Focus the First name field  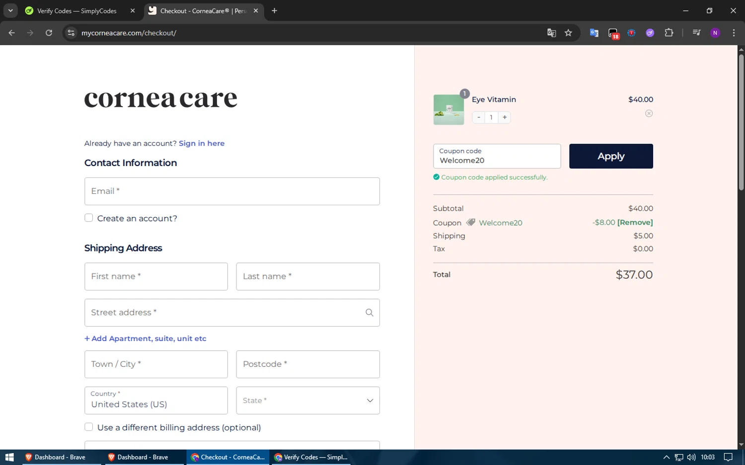tap(156, 277)
